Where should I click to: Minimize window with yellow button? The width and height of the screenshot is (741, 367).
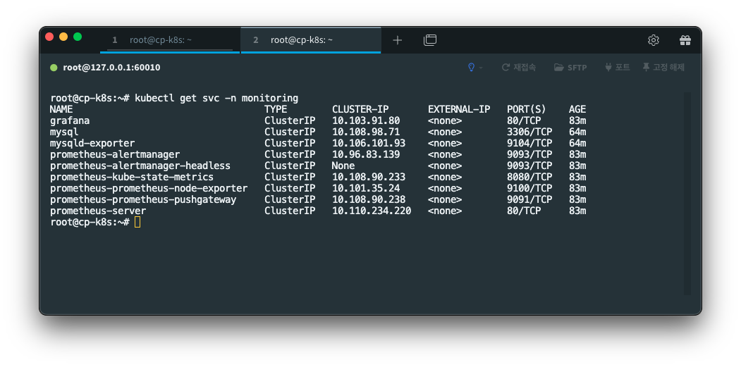[x=63, y=37]
